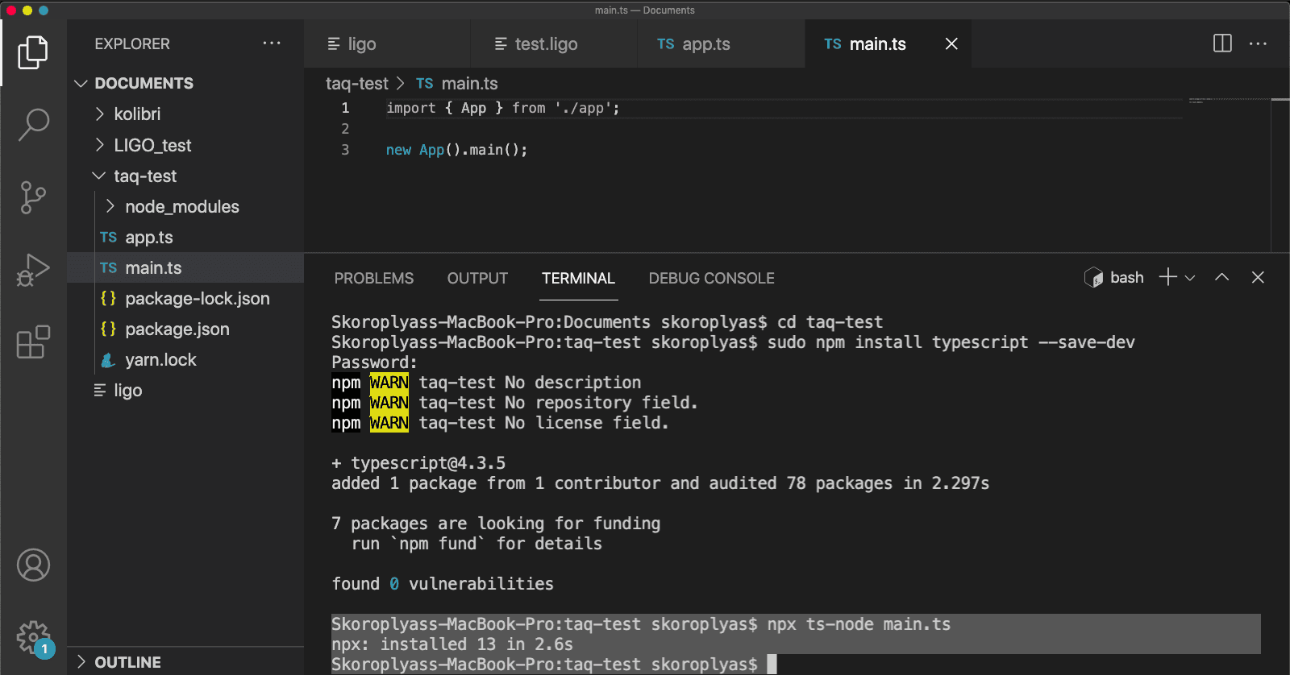Open the Source Control view
The width and height of the screenshot is (1290, 675).
tap(33, 197)
